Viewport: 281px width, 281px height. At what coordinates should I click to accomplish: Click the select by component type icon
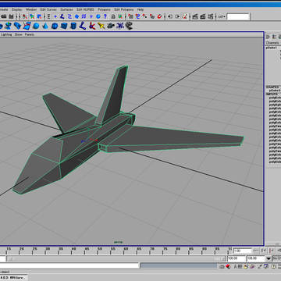click(x=39, y=16)
